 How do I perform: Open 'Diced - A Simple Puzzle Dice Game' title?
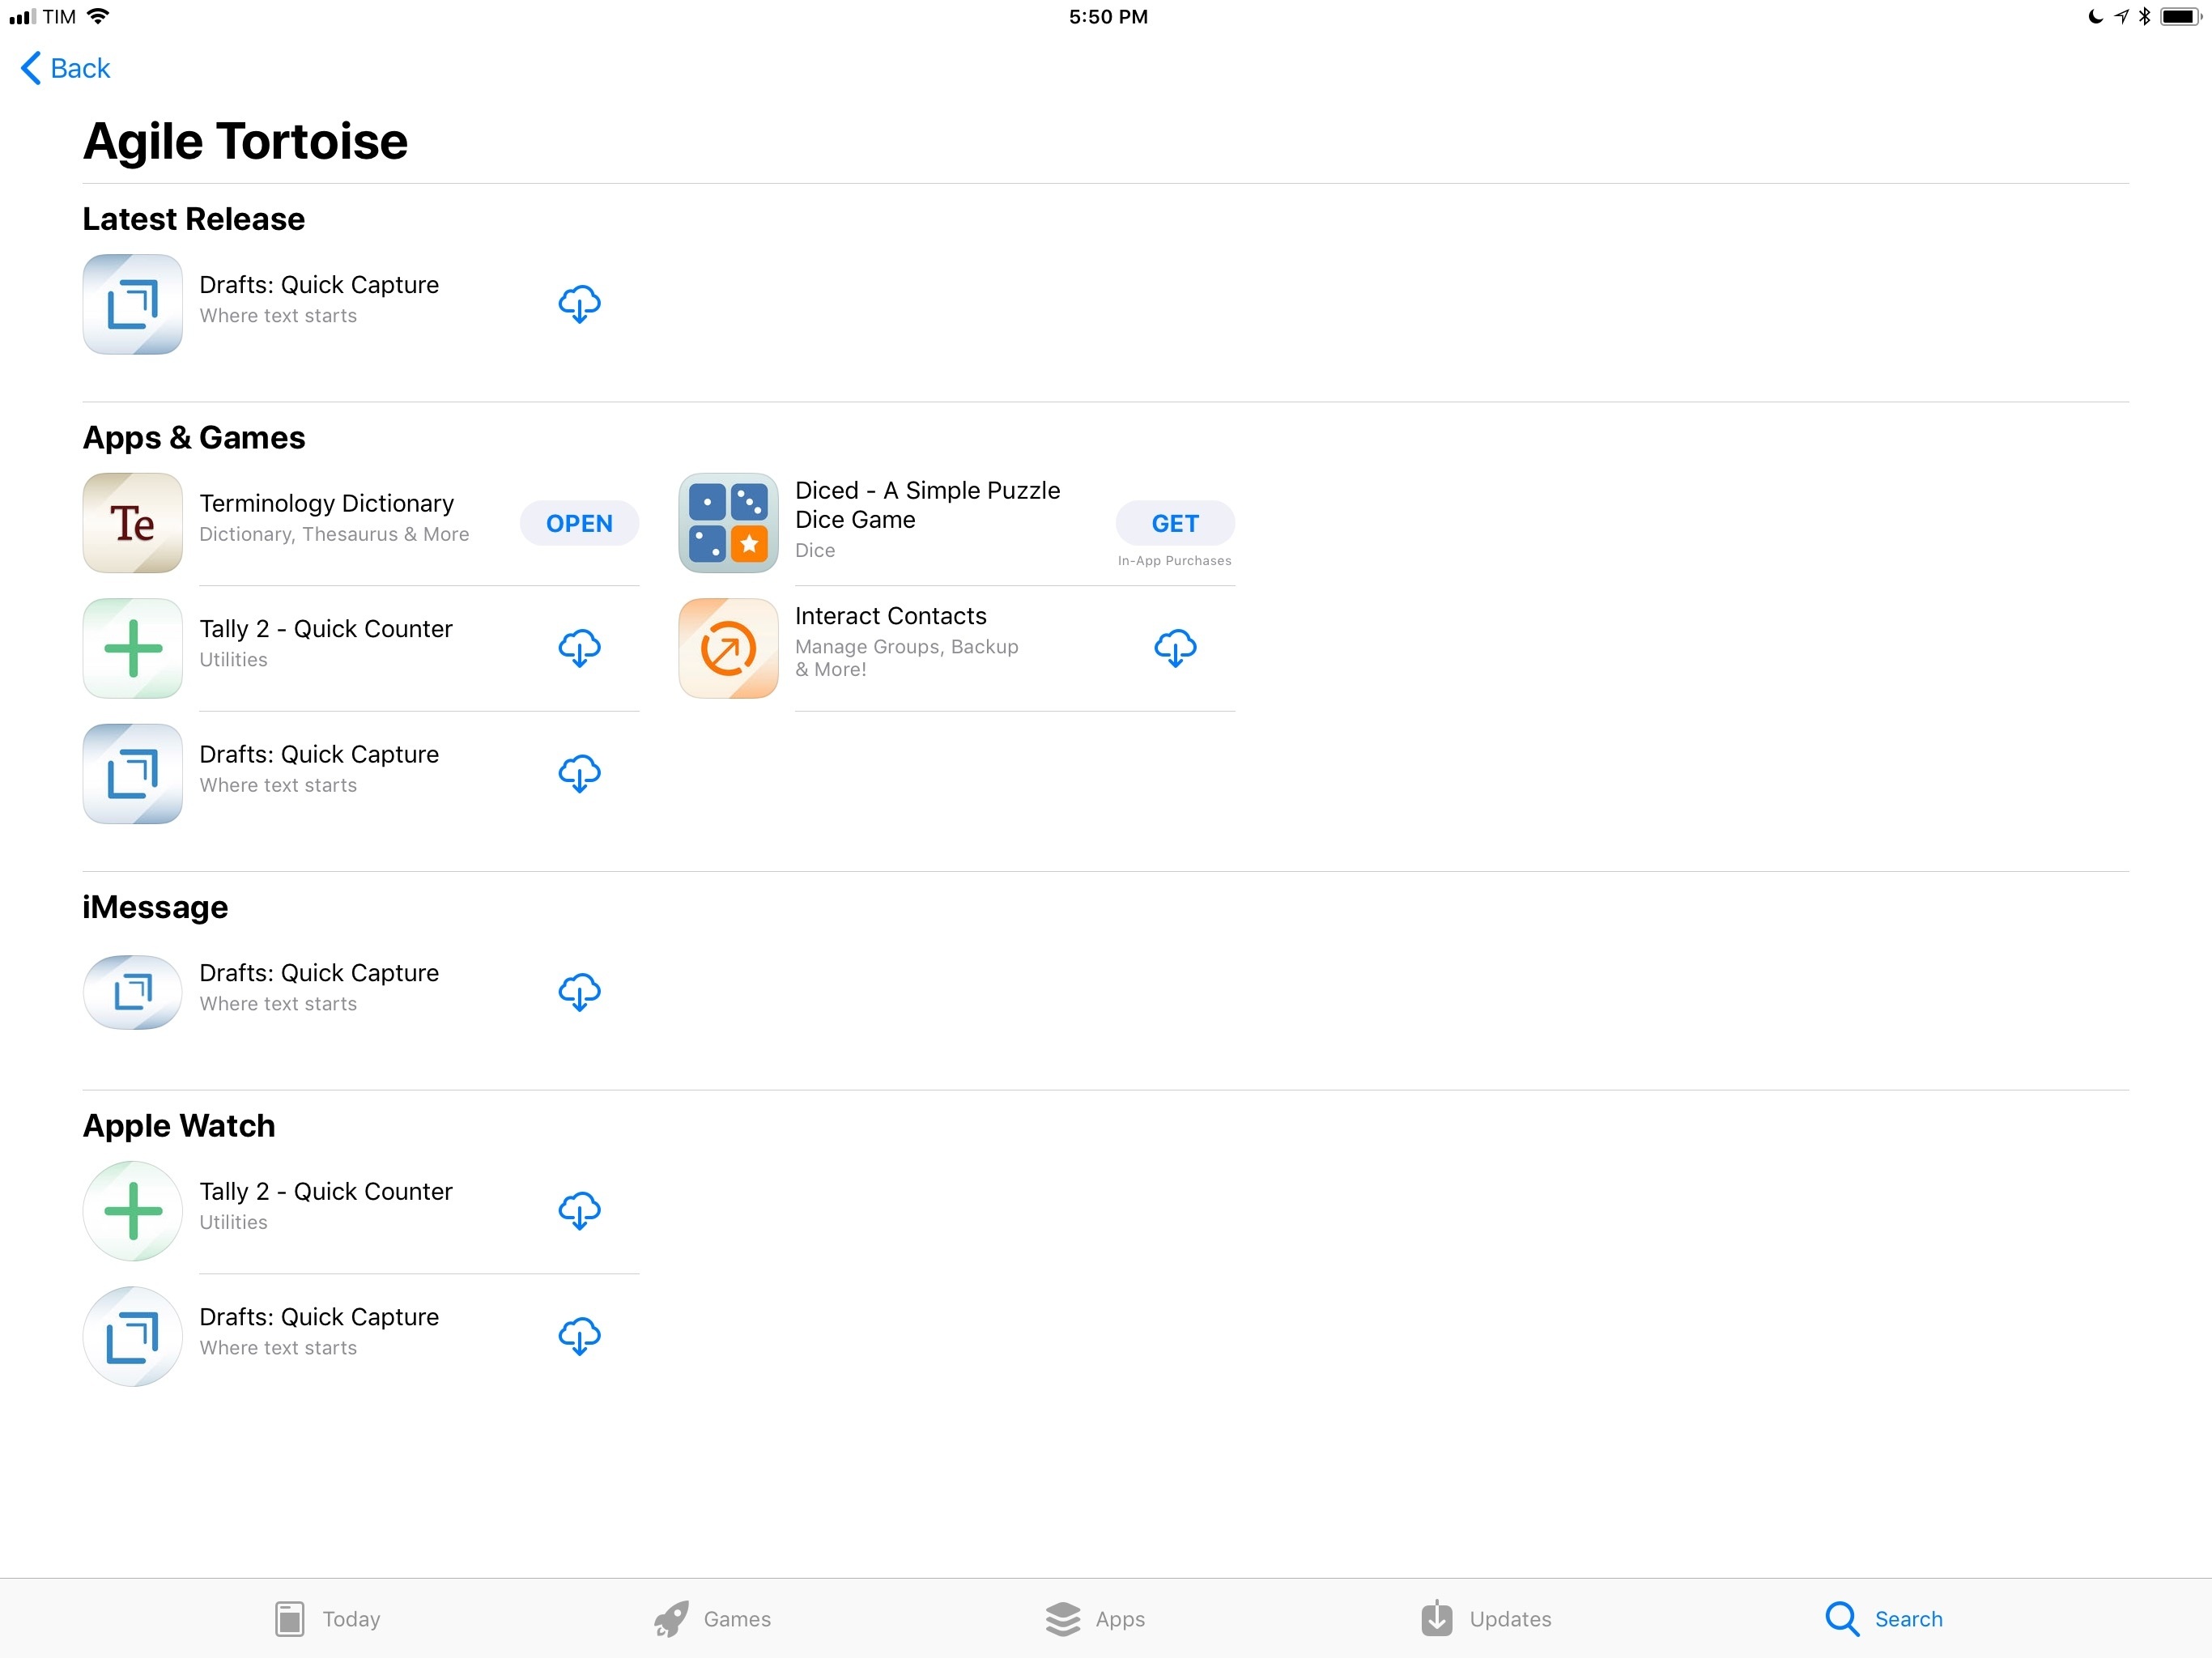[x=927, y=505]
